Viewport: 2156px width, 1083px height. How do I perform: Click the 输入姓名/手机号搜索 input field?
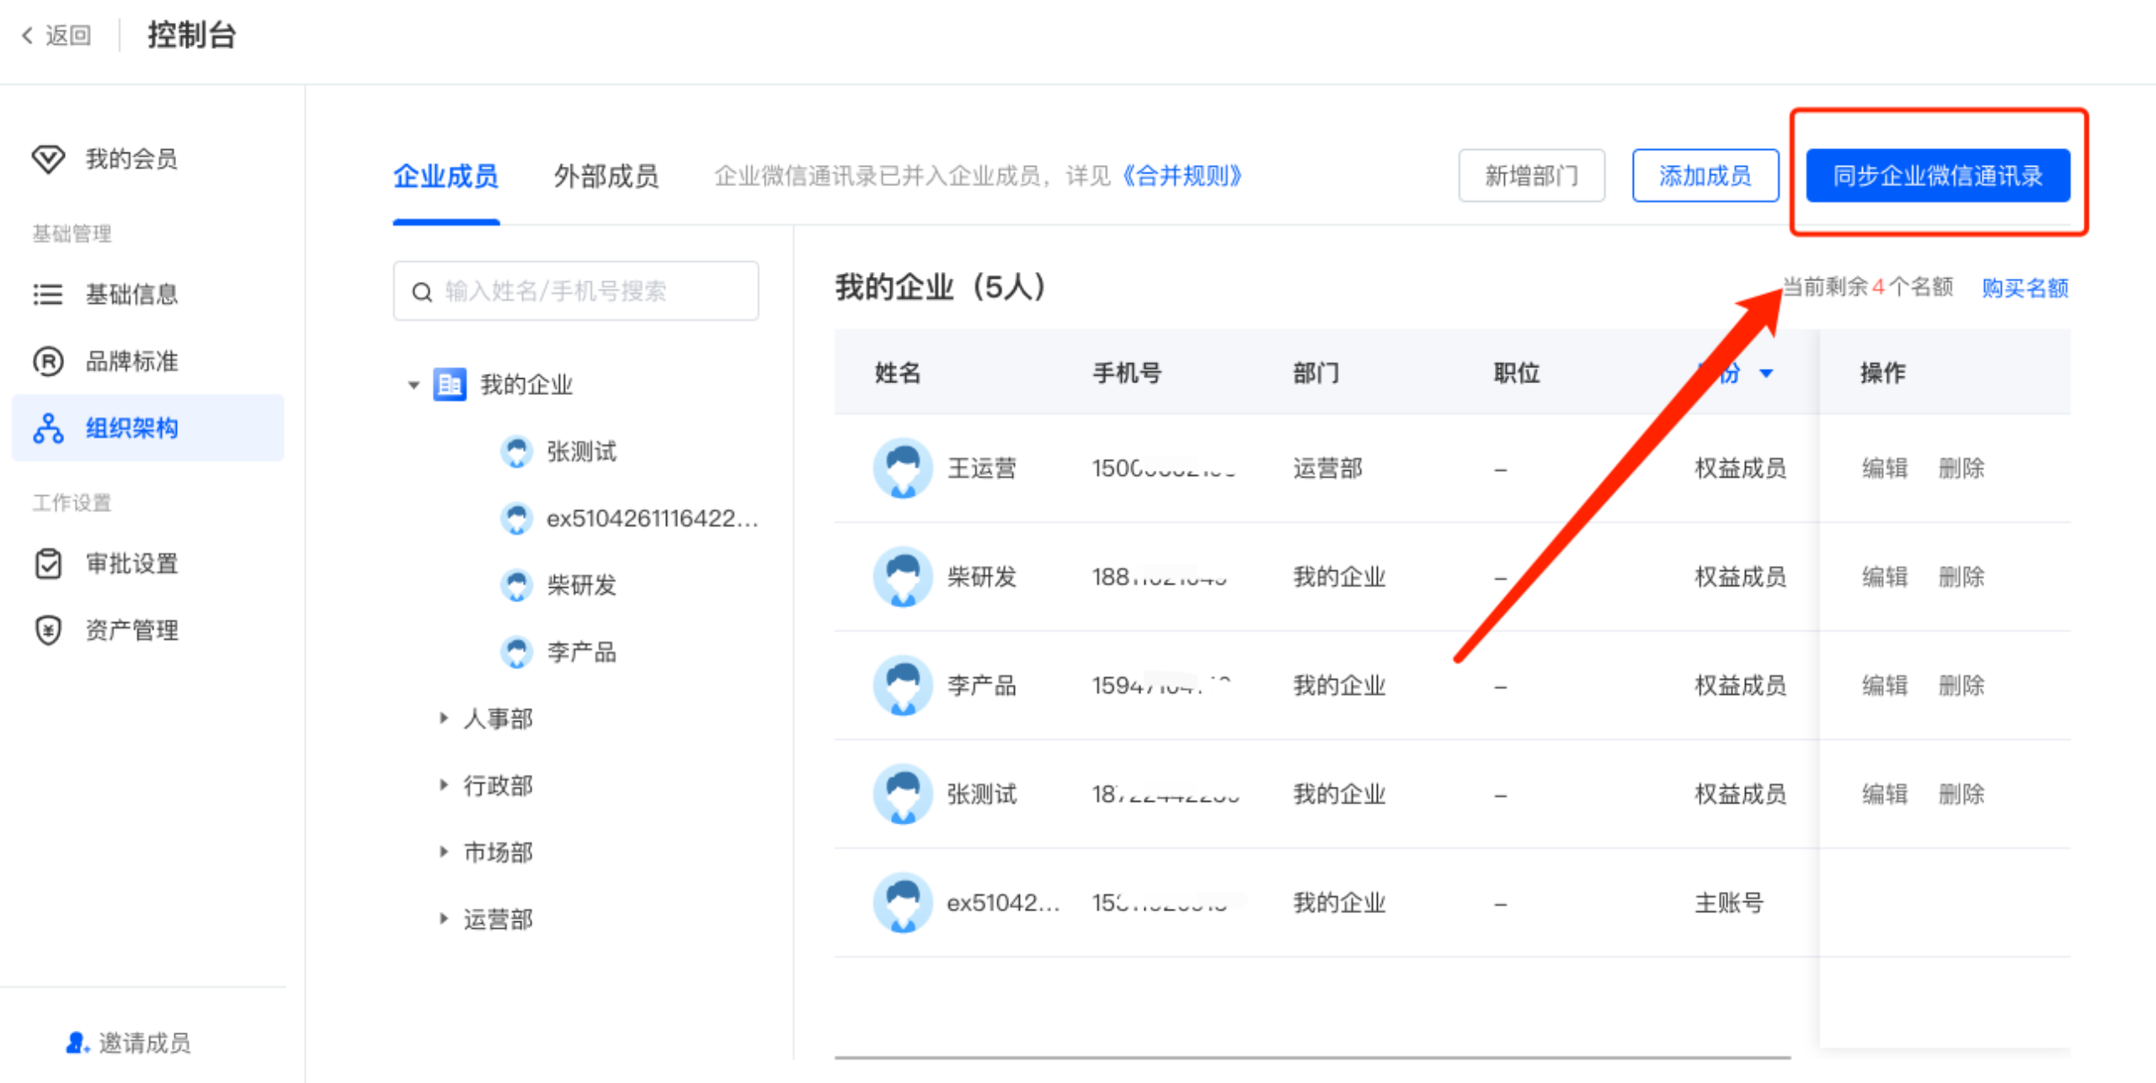tap(575, 291)
